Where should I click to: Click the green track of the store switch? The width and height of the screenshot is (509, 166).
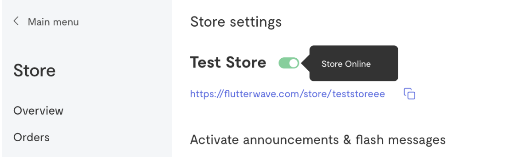284,63
